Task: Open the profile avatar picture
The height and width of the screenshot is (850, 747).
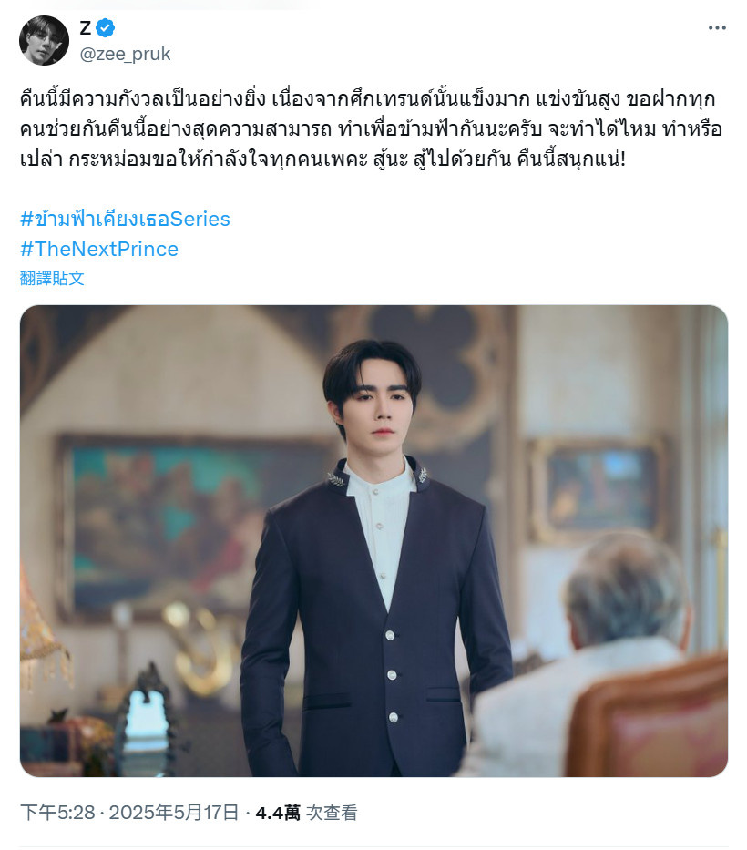Action: (x=44, y=41)
